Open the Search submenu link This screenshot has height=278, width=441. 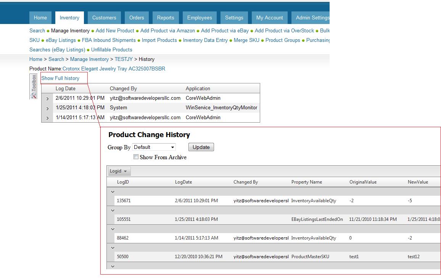coord(37,30)
